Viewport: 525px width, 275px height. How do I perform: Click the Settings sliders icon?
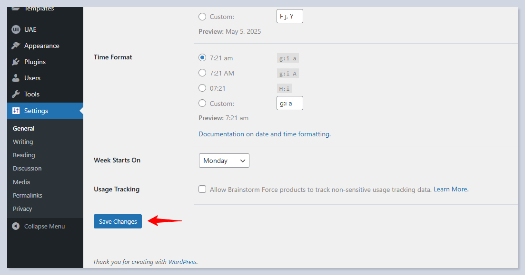pyautogui.click(x=16, y=111)
